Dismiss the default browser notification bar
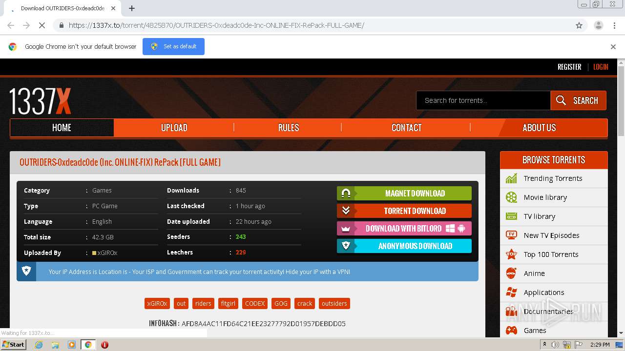Image resolution: width=625 pixels, height=351 pixels. [x=613, y=47]
